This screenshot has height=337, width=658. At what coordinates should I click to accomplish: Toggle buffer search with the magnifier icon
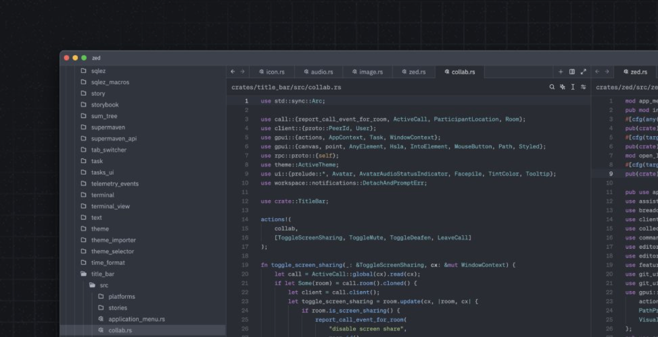tap(552, 87)
